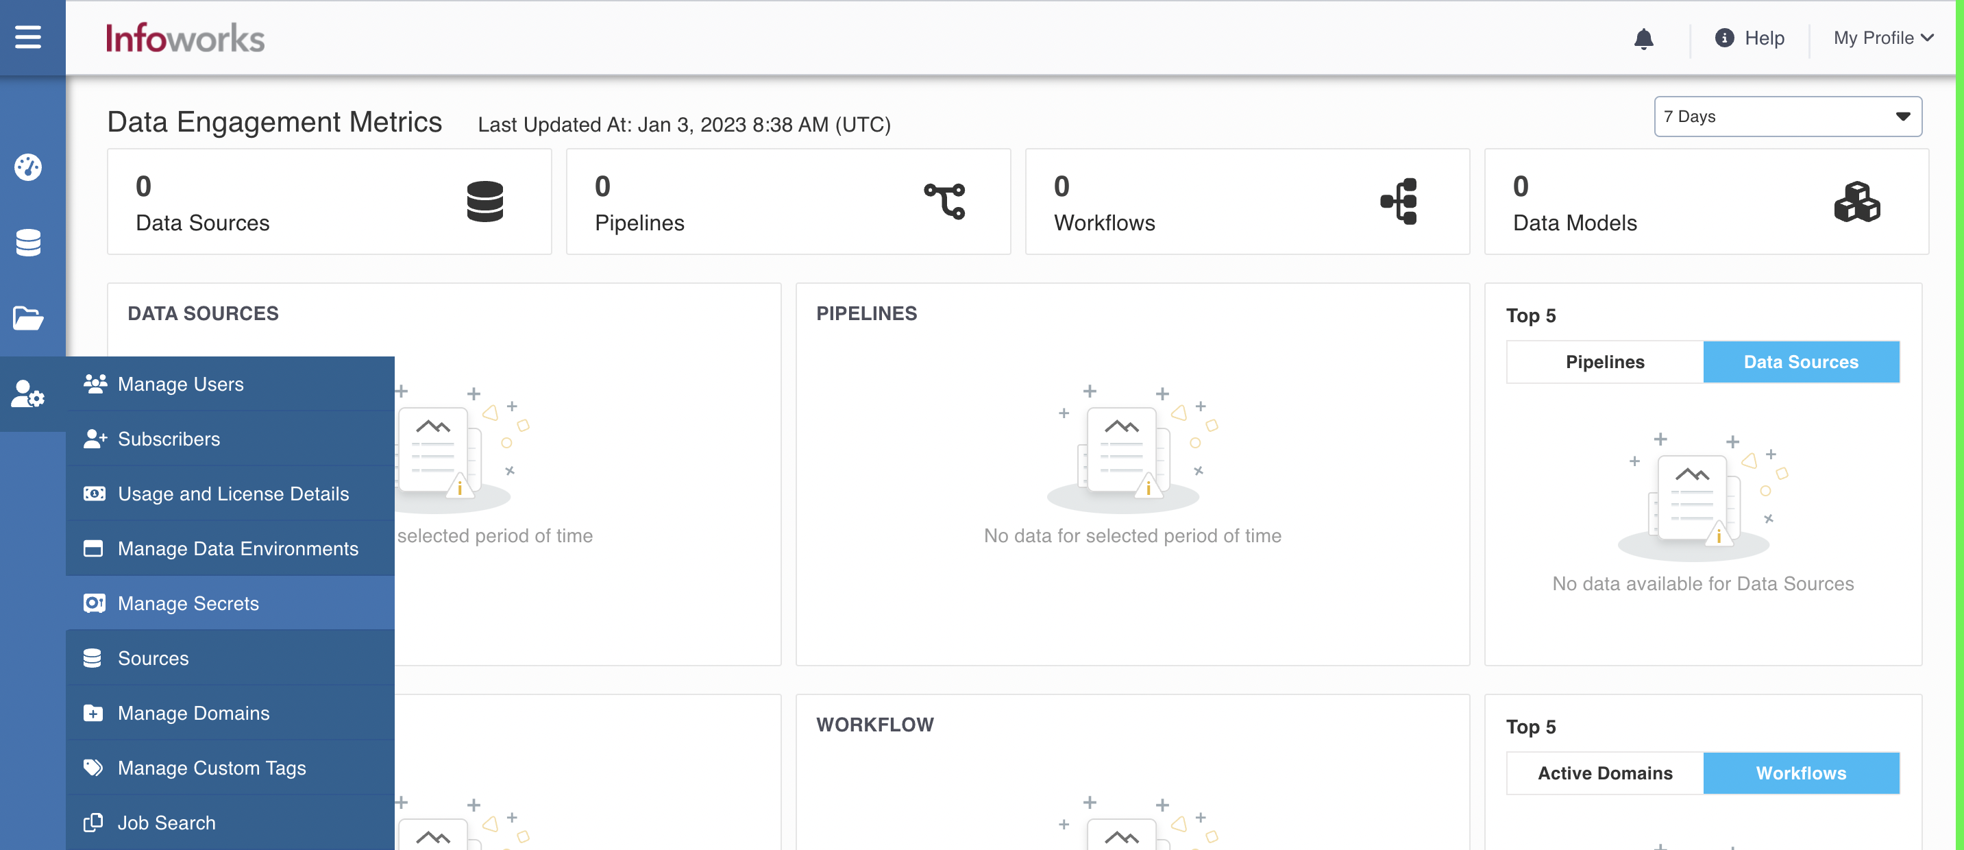
Task: Click the Manage Data Environments window icon
Action: coord(93,548)
